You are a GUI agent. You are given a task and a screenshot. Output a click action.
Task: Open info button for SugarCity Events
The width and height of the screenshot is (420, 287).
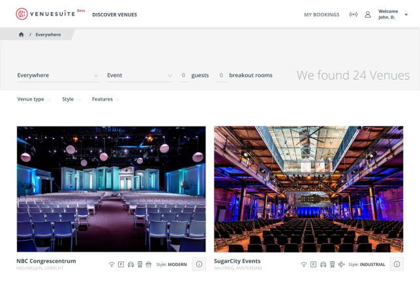[397, 264]
